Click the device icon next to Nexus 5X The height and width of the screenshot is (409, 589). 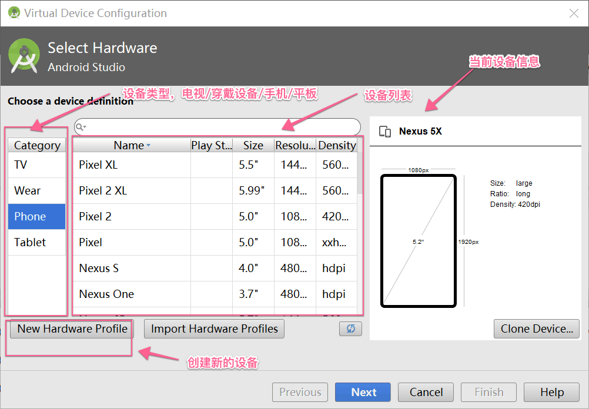pyautogui.click(x=385, y=132)
